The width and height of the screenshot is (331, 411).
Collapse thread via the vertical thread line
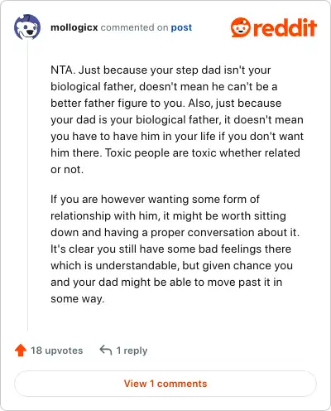[x=27, y=186]
